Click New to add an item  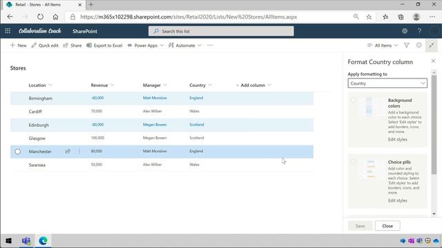point(19,45)
